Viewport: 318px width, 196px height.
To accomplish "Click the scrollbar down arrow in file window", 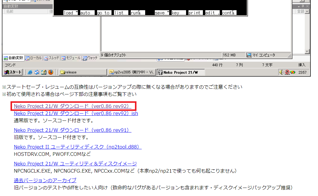I will tap(307, 52).
